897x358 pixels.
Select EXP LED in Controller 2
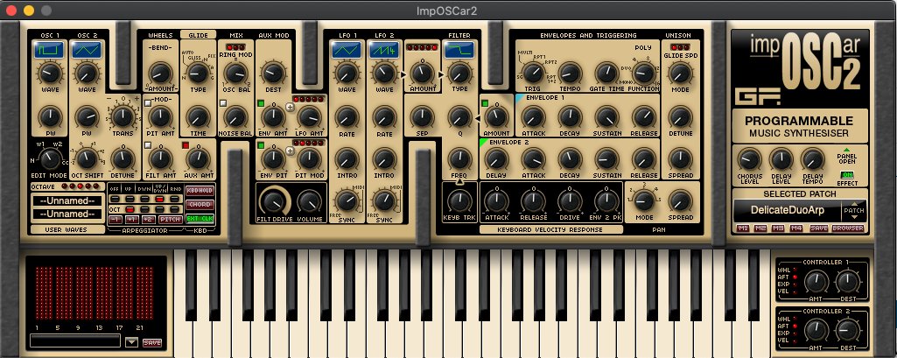(x=795, y=333)
